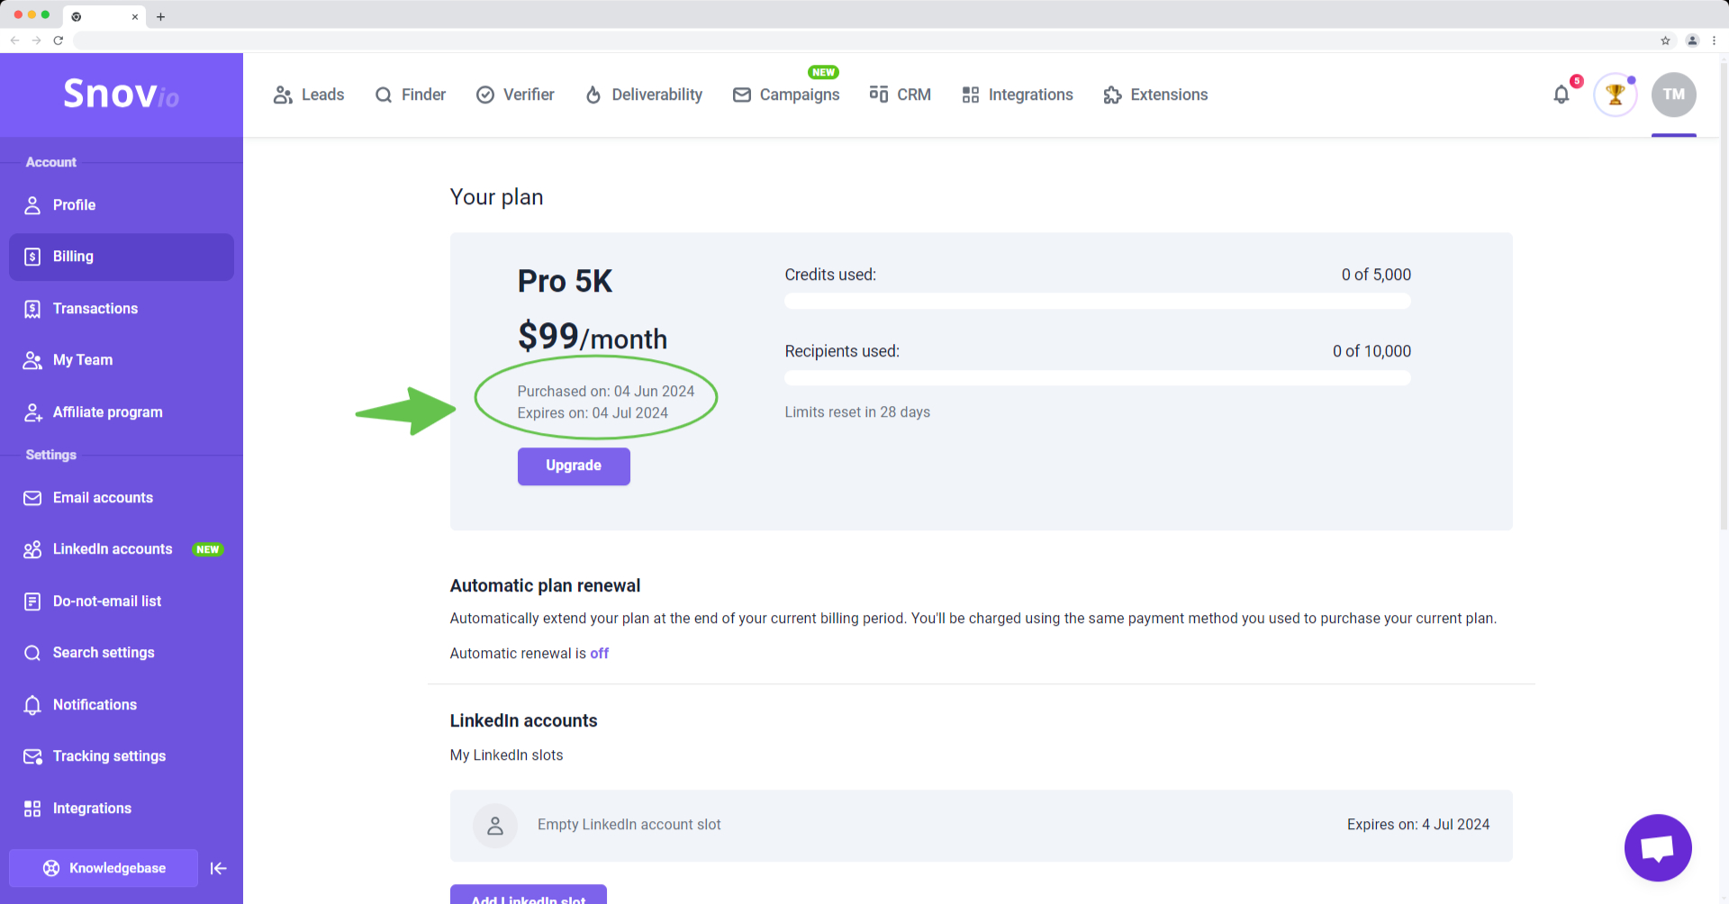This screenshot has width=1729, height=904.
Task: Click the Search settings magnifier icon
Action: point(32,653)
